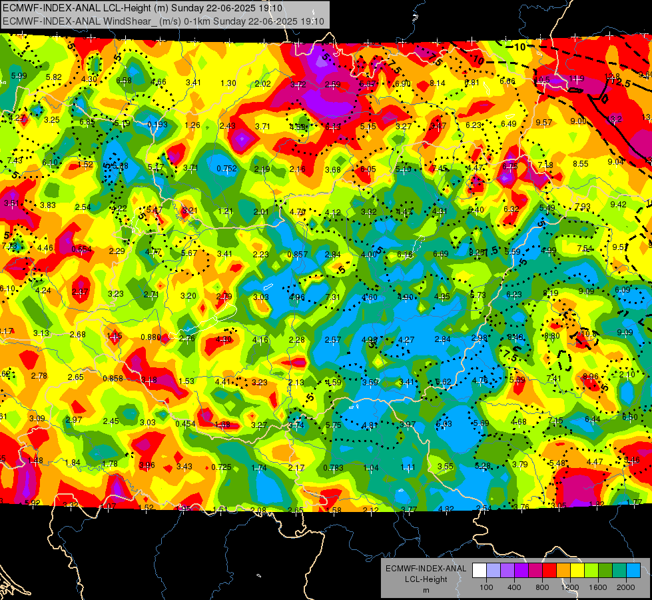Click the shear value 8.14
The image size is (652, 600).
[x=438, y=83]
